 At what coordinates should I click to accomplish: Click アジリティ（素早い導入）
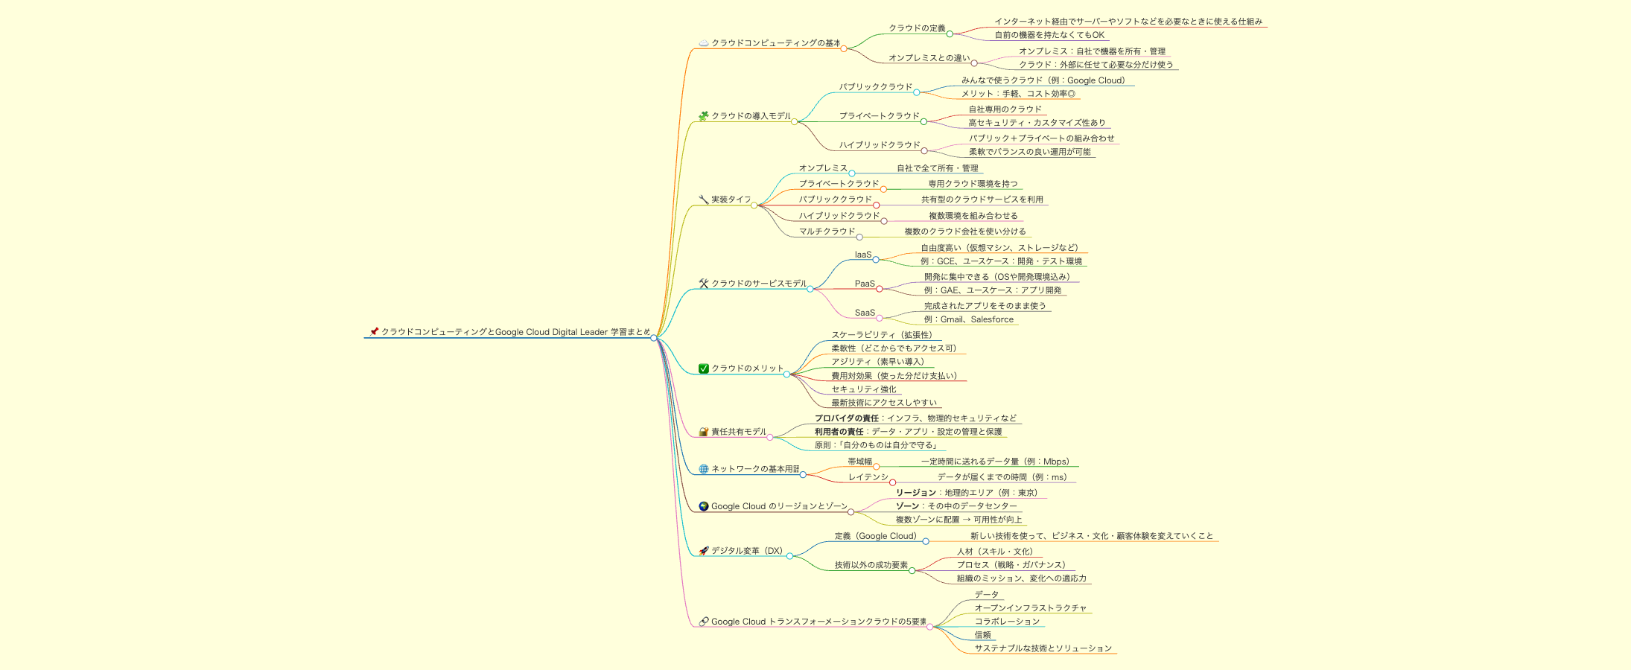[878, 362]
